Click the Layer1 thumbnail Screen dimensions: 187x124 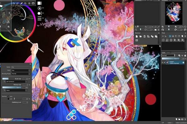[x=167, y=62]
